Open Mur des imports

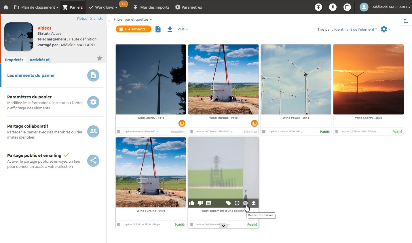[151, 7]
